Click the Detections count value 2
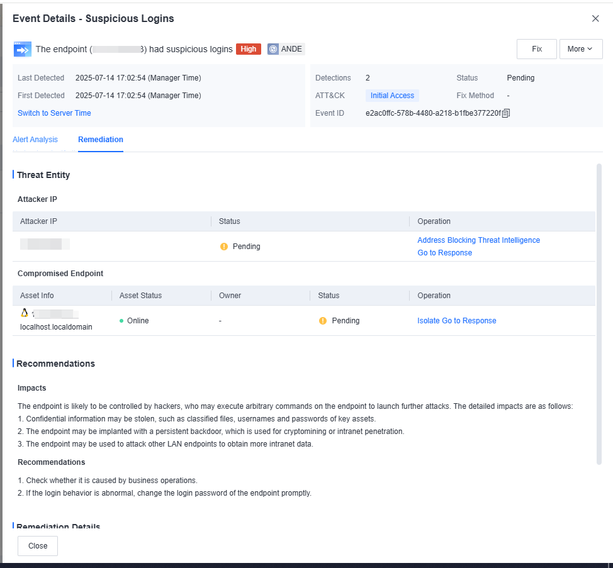Image resolution: width=613 pixels, height=568 pixels. tap(368, 78)
